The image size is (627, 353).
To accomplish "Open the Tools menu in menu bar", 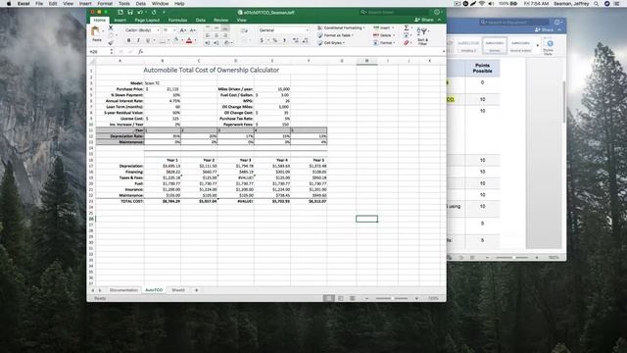I will [124, 4].
